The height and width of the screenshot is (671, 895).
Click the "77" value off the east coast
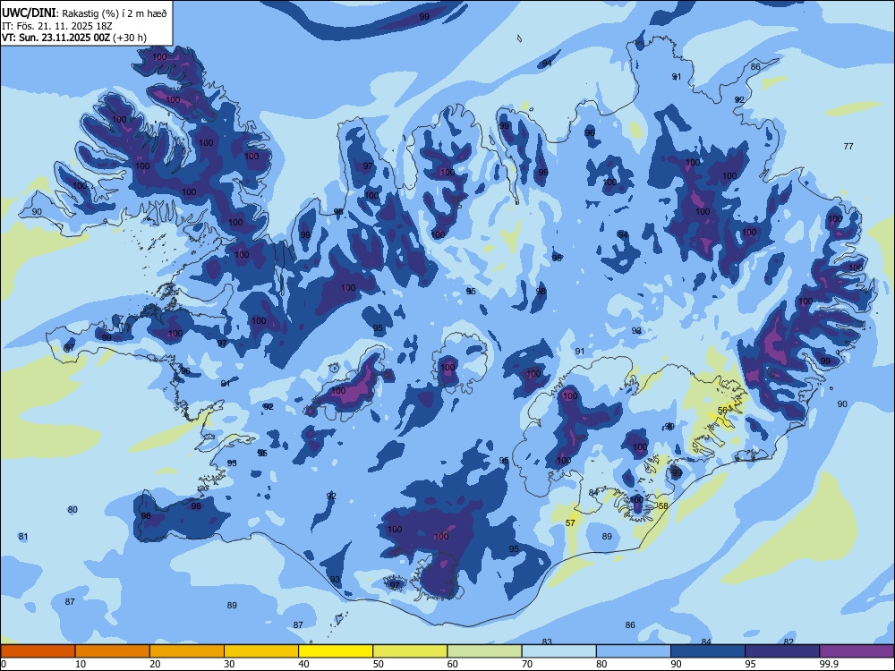coord(848,146)
